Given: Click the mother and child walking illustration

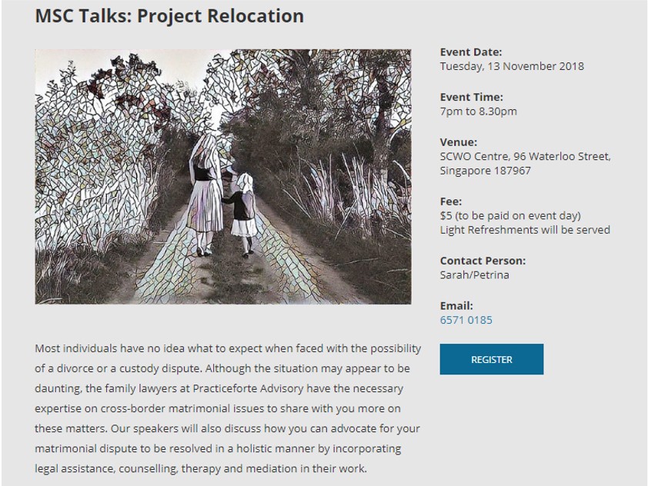Looking at the screenshot, I should 223,177.
